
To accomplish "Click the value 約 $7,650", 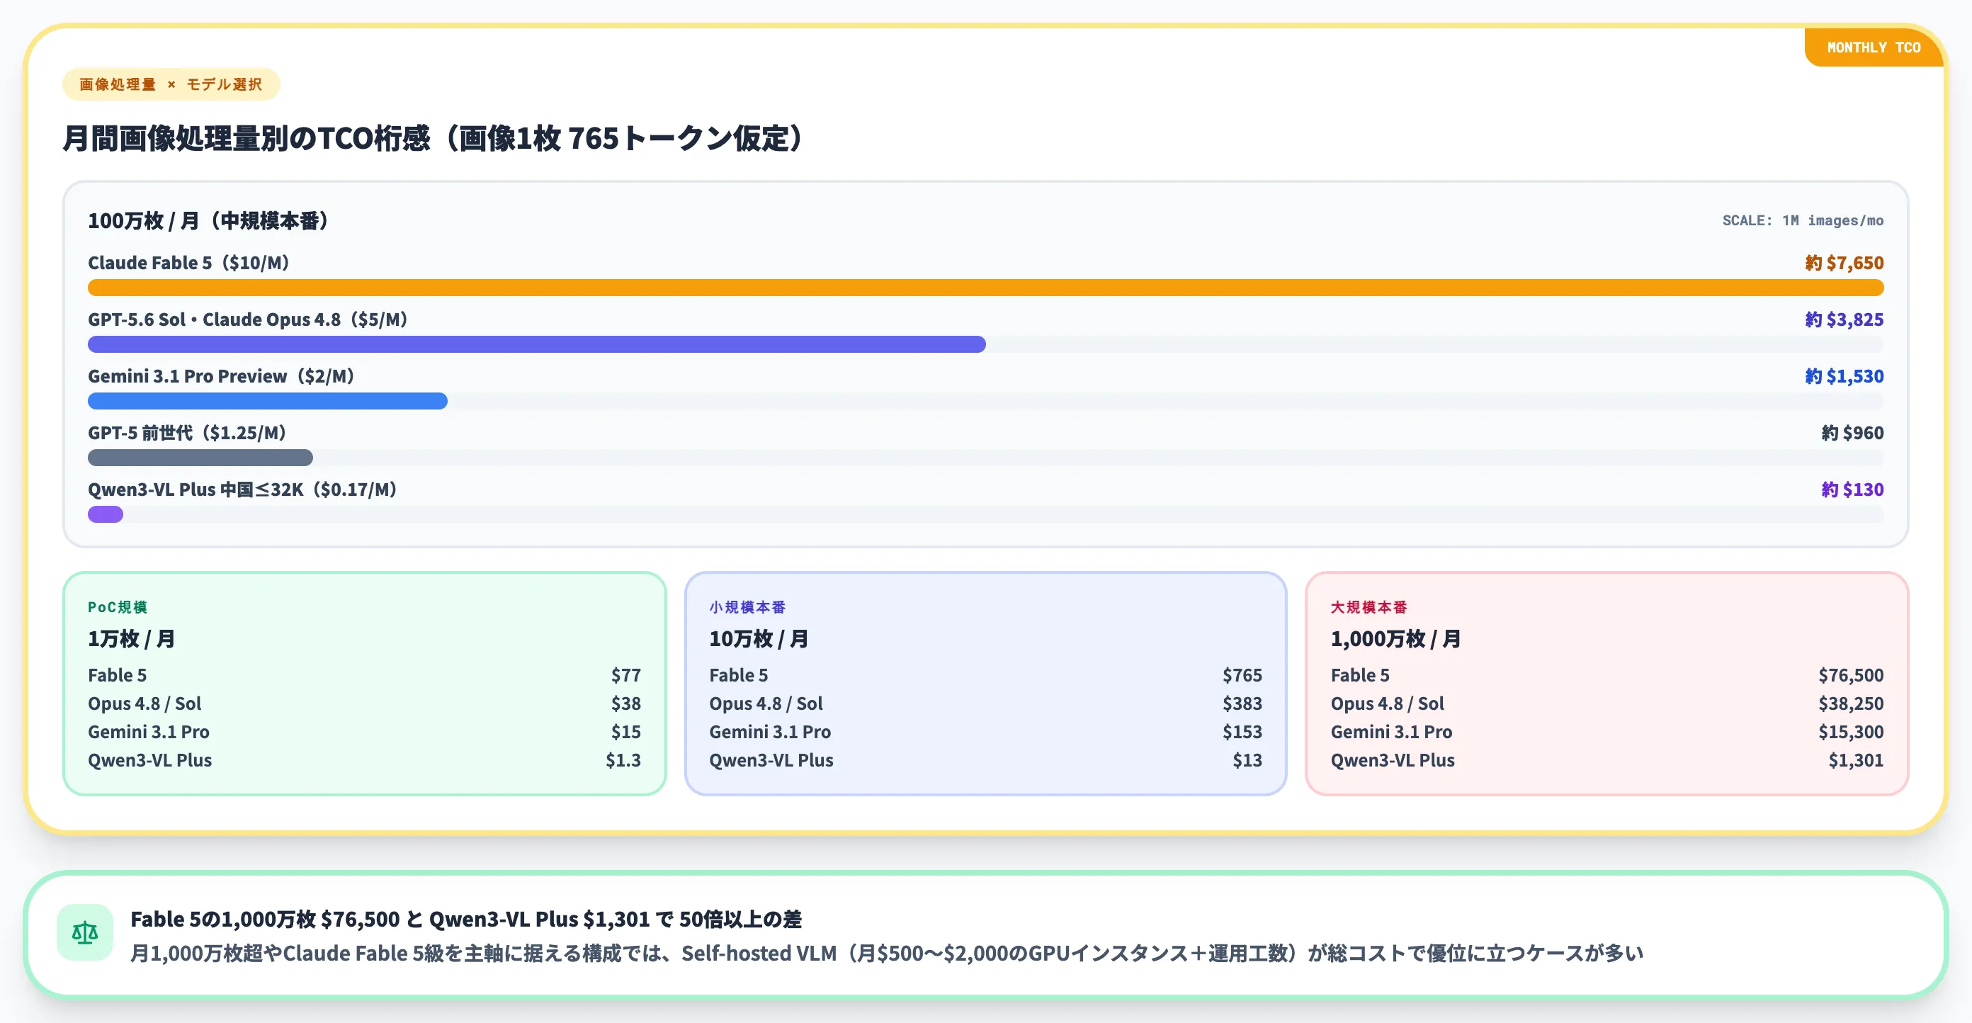I will (x=1844, y=263).
